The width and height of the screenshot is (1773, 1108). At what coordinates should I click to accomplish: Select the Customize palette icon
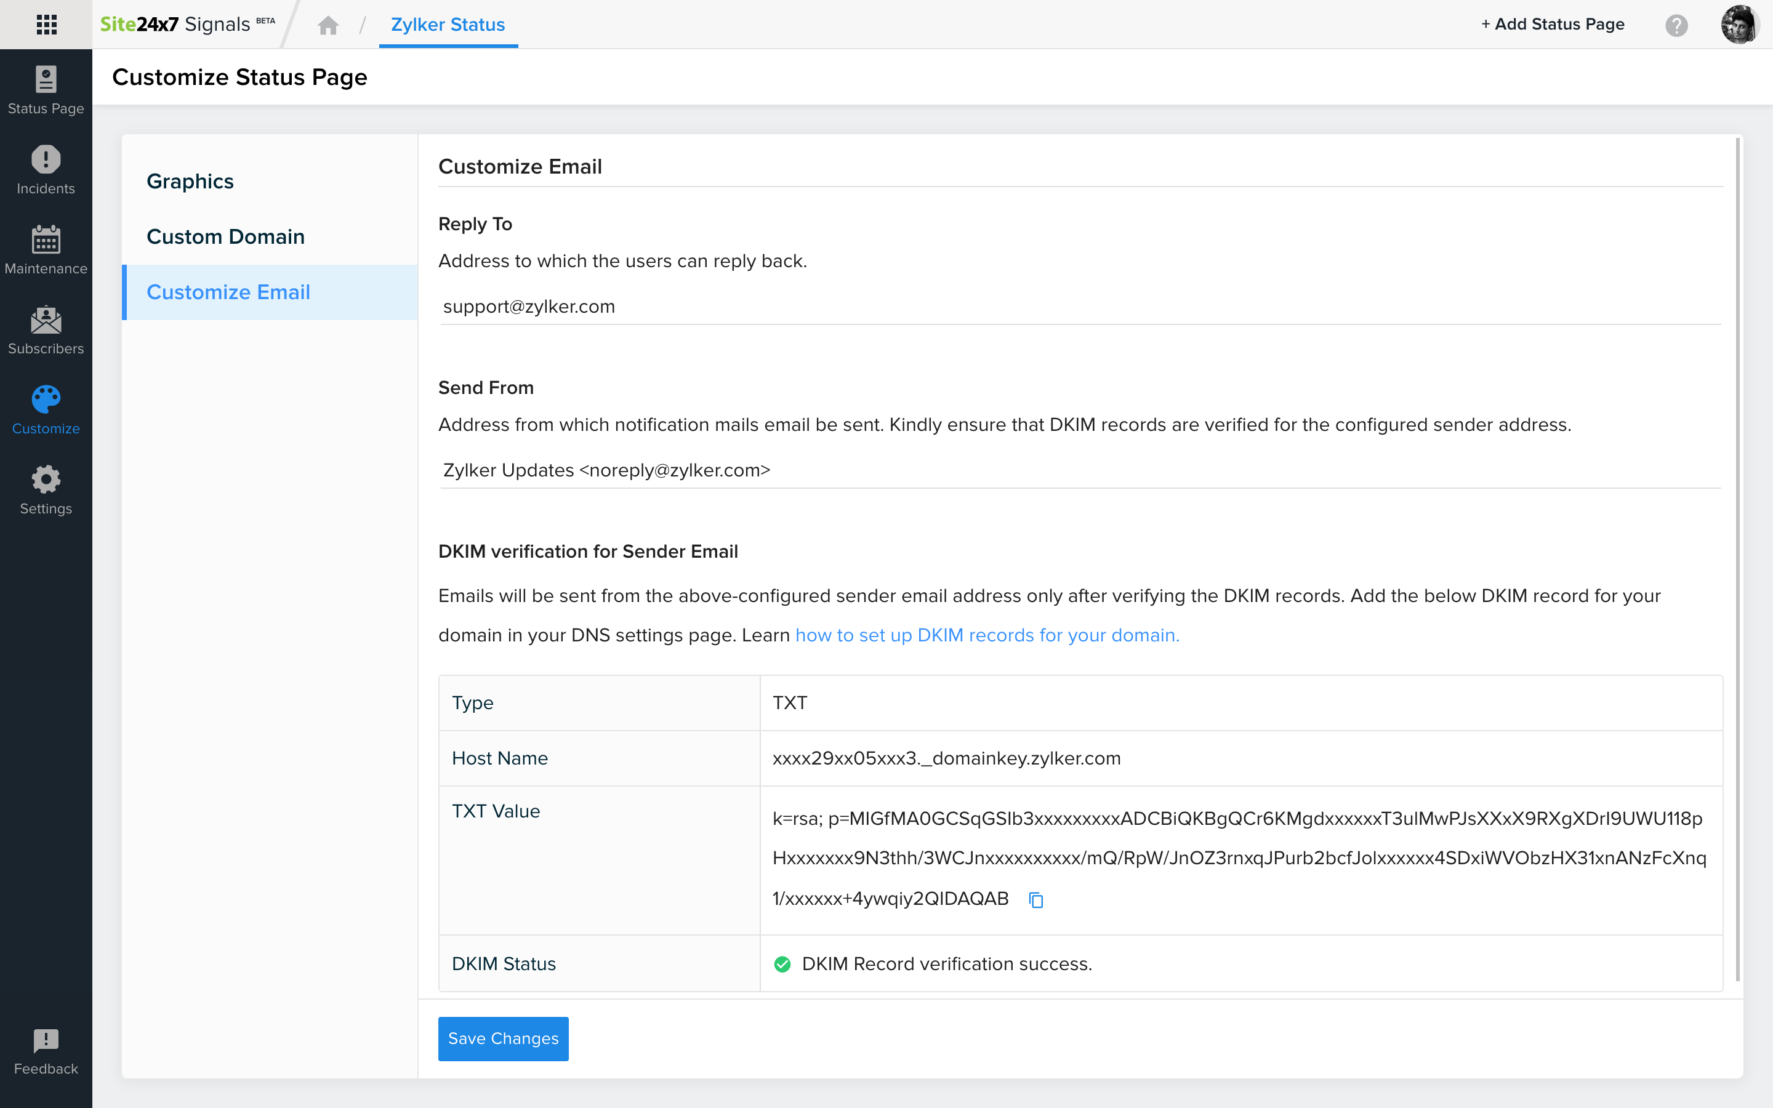tap(46, 409)
